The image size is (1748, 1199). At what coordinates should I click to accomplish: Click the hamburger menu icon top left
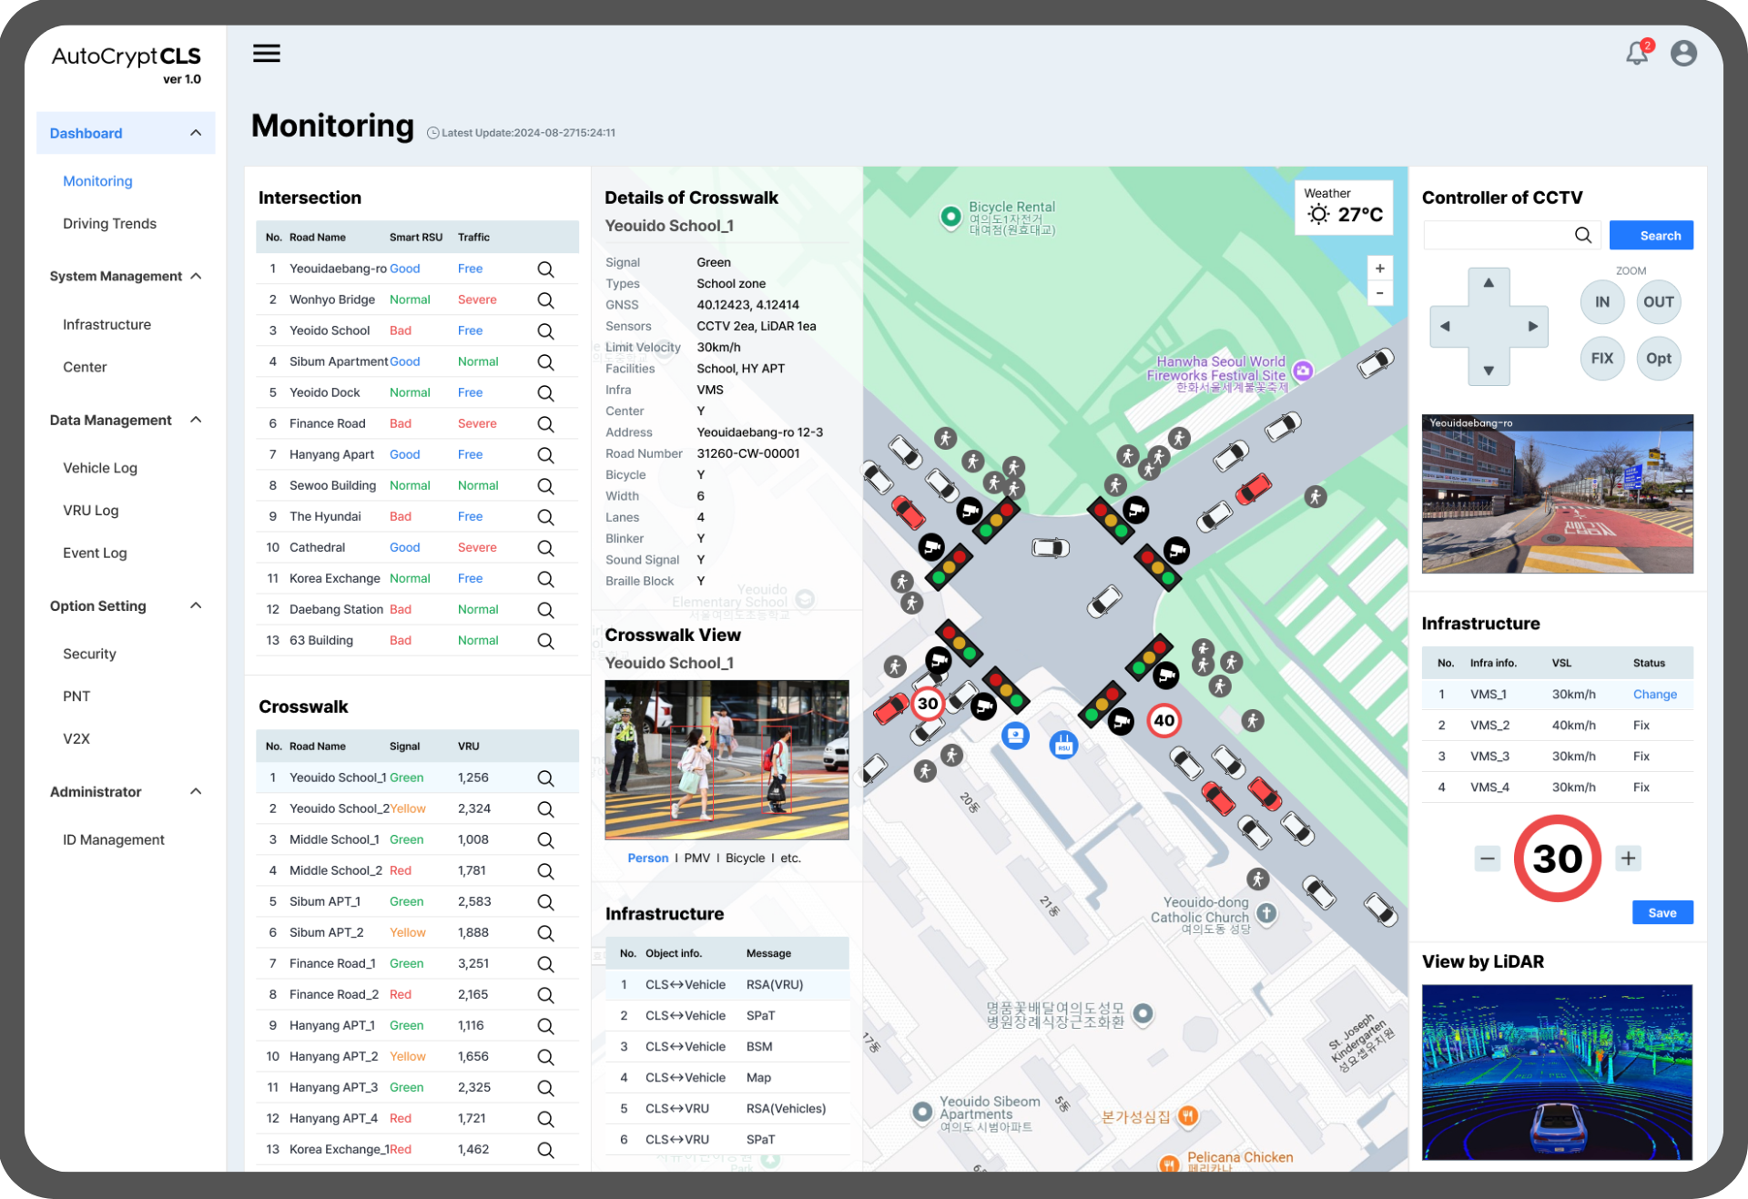[267, 53]
